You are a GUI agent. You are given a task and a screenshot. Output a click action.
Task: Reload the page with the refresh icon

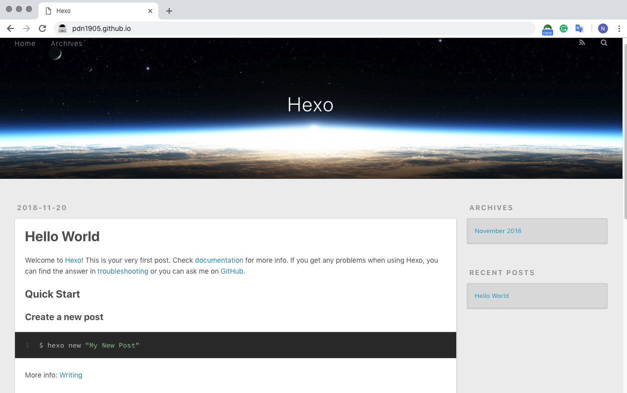point(42,28)
